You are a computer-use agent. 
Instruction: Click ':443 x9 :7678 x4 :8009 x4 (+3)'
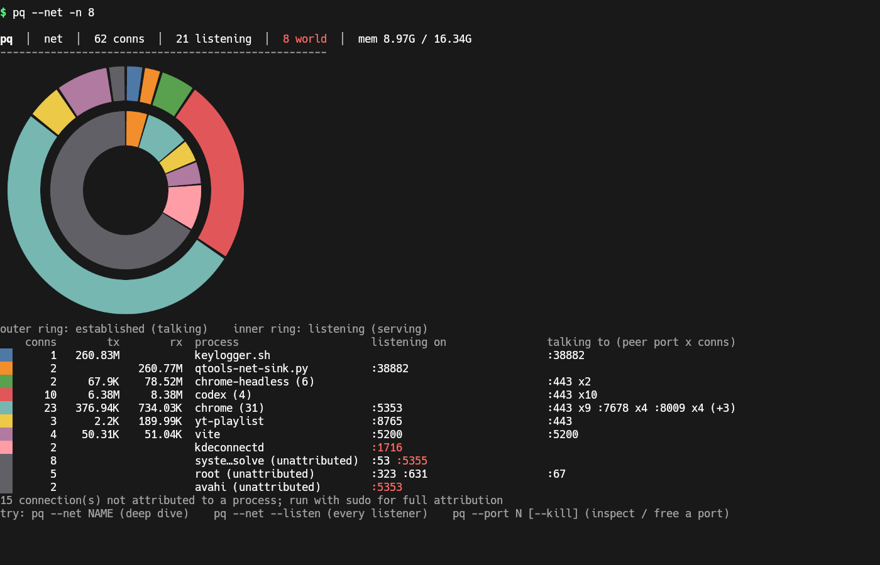click(641, 408)
